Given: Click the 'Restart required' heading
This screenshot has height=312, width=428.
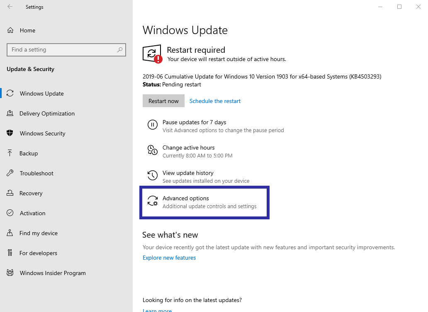Looking at the screenshot, I should [196, 50].
